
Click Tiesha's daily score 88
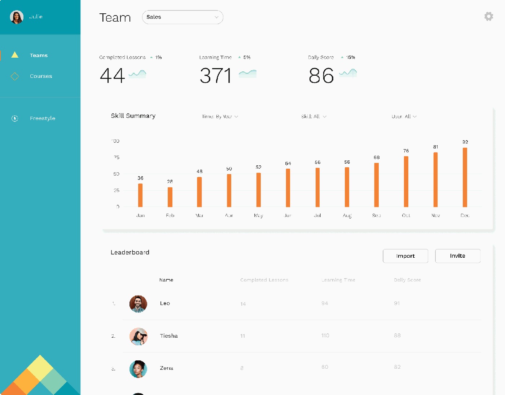tap(397, 335)
